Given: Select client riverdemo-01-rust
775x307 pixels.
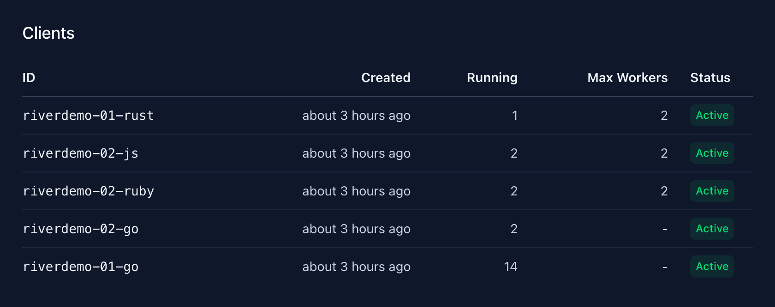Looking at the screenshot, I should pyautogui.click(x=88, y=115).
